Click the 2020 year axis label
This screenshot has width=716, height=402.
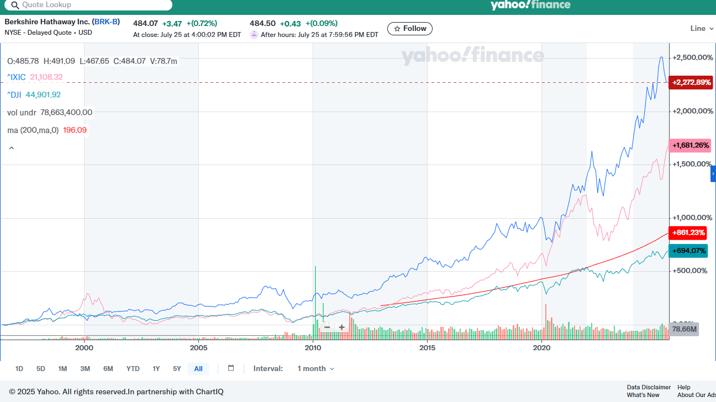tap(541, 348)
